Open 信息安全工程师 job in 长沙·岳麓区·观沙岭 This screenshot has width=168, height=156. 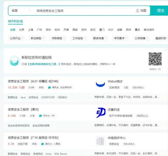[33, 81]
